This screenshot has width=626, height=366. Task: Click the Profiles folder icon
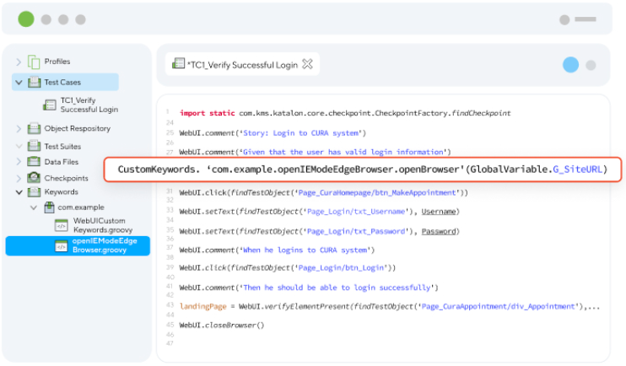click(34, 62)
